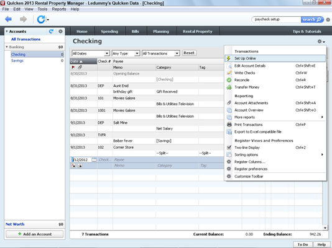Click the Transfer Money icon
332x248 pixels.
coord(229,87)
